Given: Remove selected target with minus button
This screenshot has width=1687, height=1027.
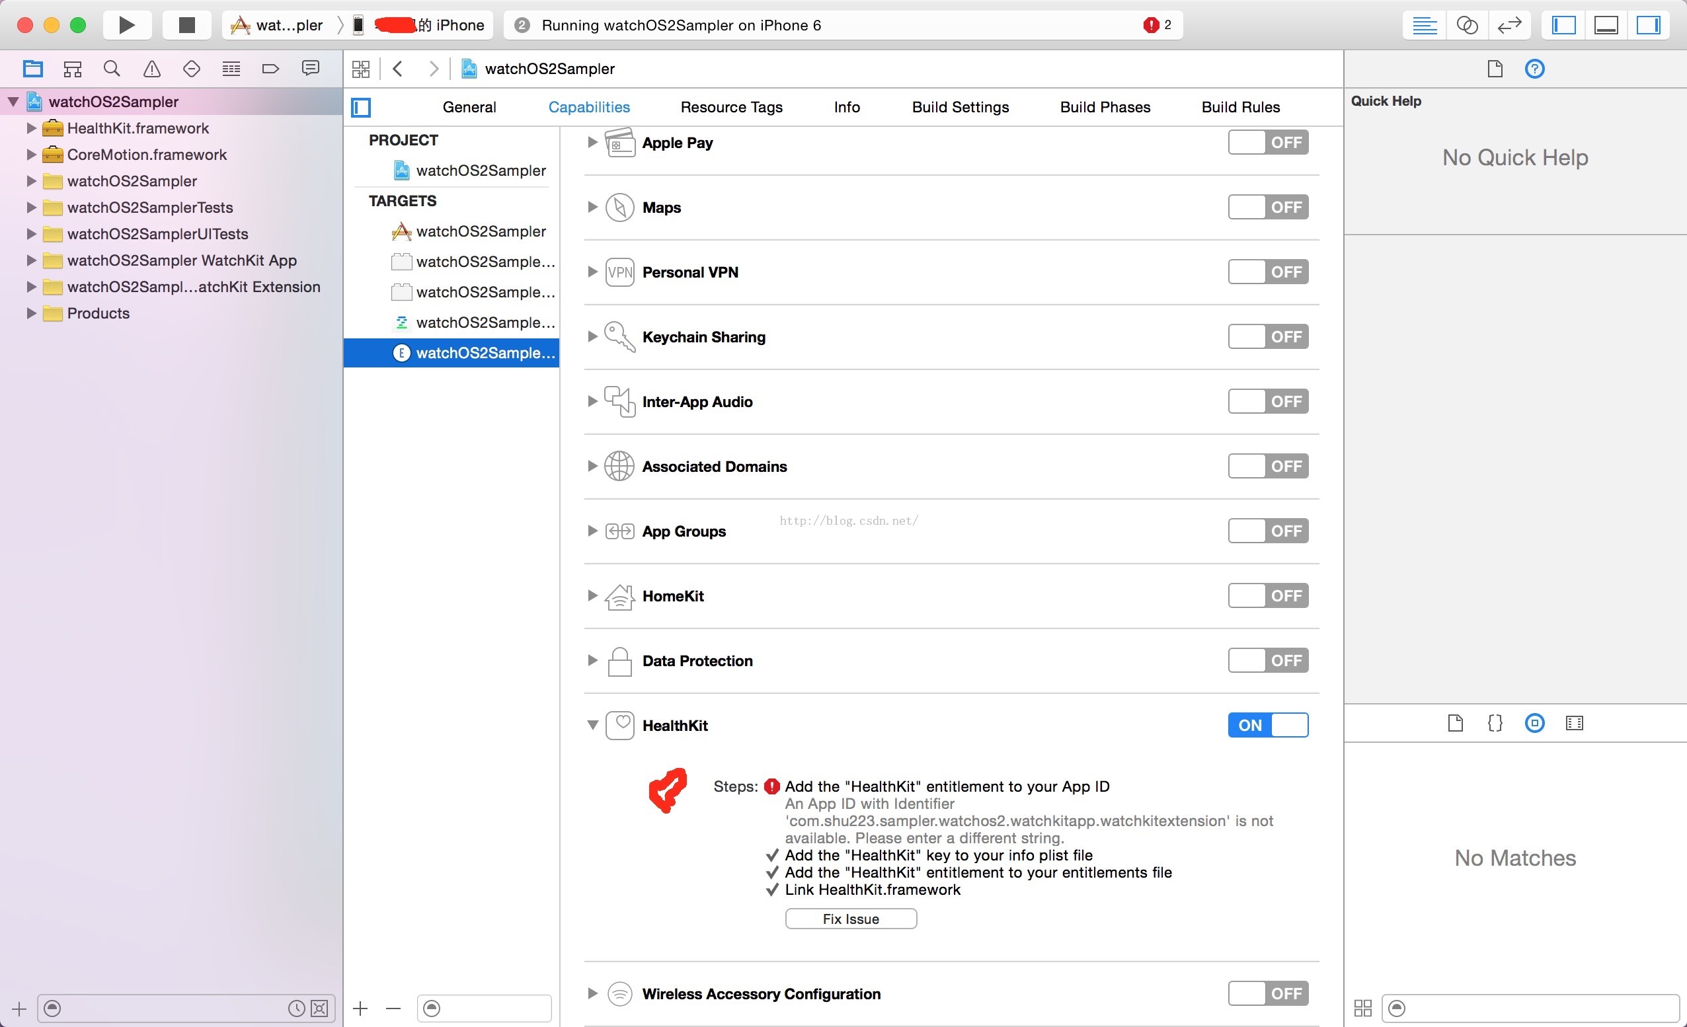Looking at the screenshot, I should tap(393, 1008).
